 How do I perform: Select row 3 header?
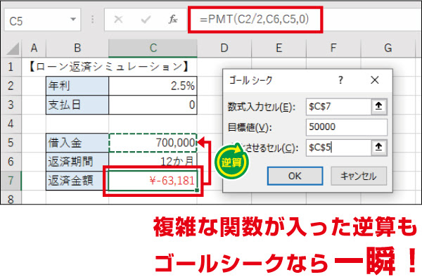pyautogui.click(x=11, y=105)
